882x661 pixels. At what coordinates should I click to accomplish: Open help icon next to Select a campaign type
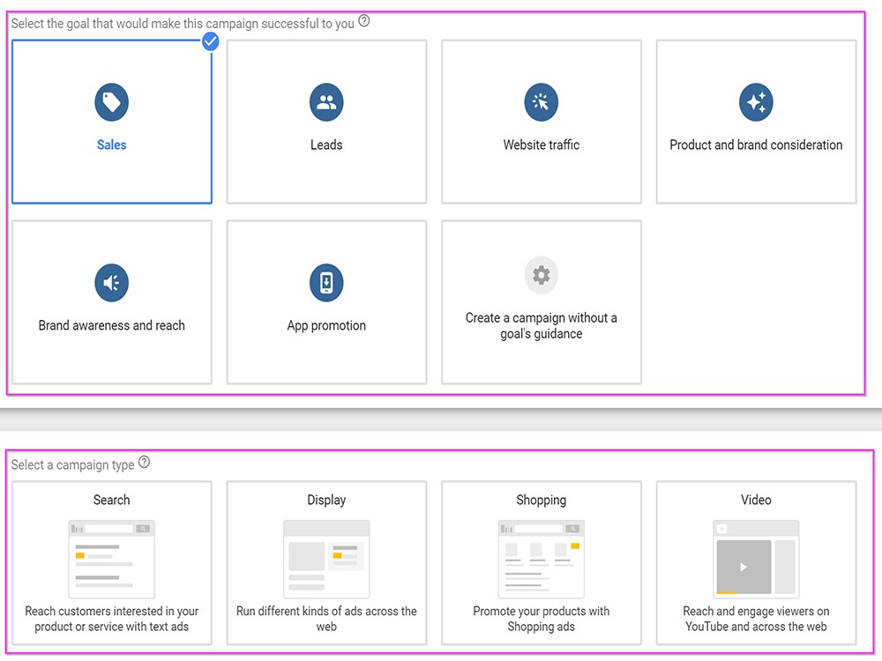coord(144,462)
